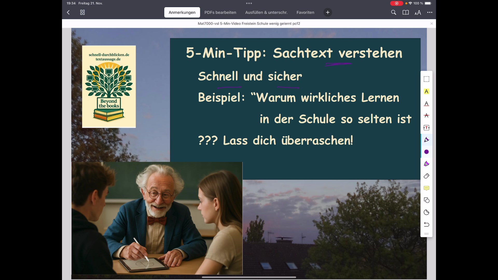Select the underline annotation tool
Screen dimensions: 498x280
426,104
